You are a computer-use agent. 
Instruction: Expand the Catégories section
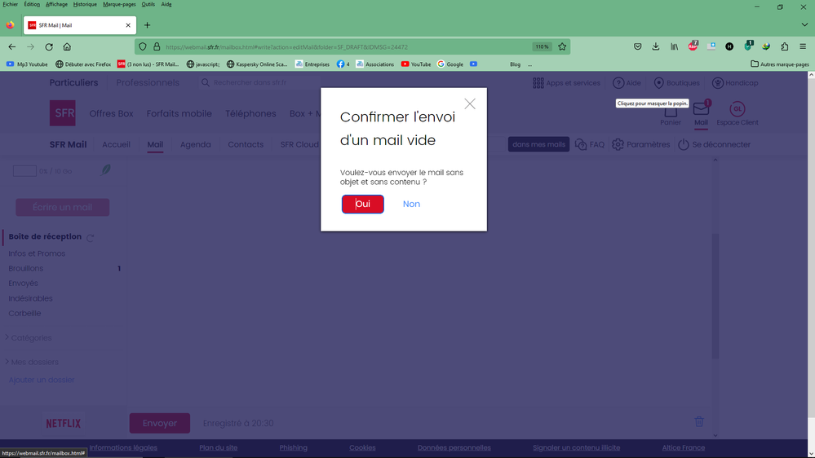[x=7, y=337]
